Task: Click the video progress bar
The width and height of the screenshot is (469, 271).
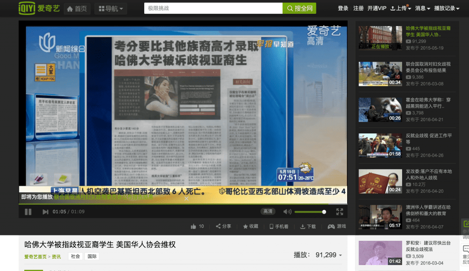Action: tap(183, 204)
